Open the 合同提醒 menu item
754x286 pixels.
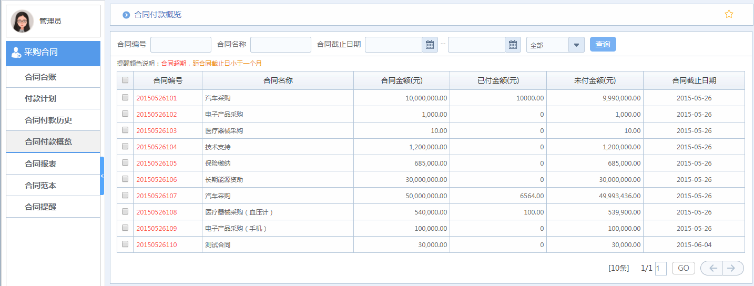tap(40, 207)
